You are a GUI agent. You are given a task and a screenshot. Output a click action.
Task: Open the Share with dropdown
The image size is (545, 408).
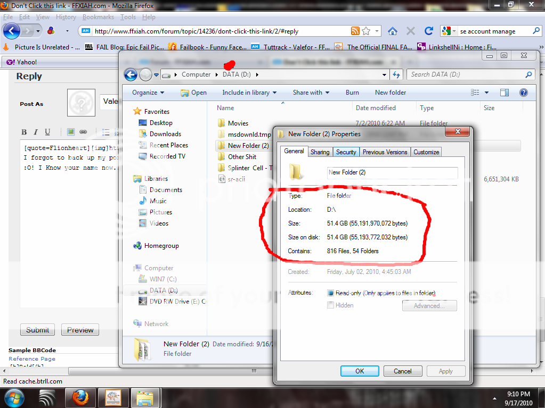tap(311, 93)
